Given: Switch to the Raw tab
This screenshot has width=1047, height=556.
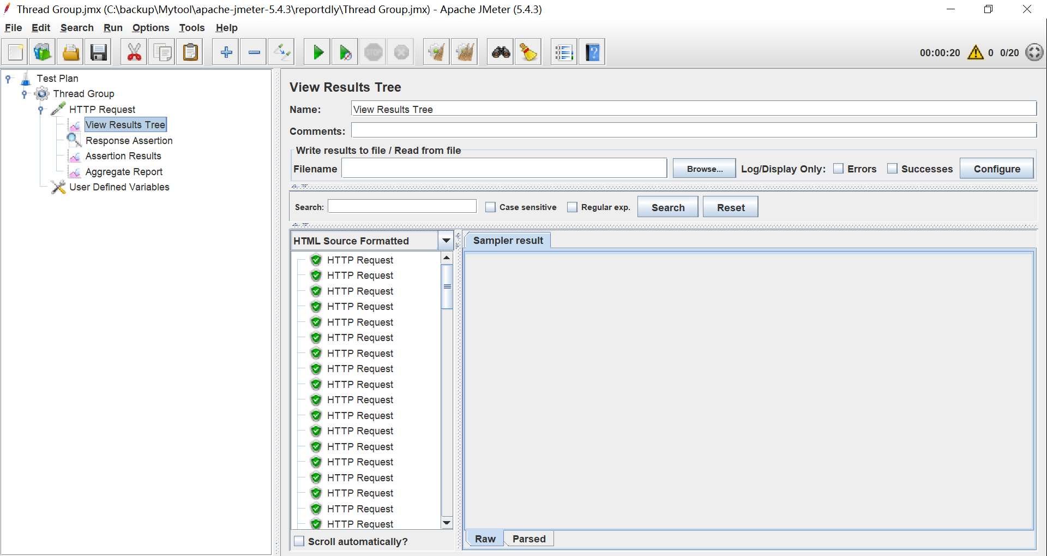Looking at the screenshot, I should [485, 539].
